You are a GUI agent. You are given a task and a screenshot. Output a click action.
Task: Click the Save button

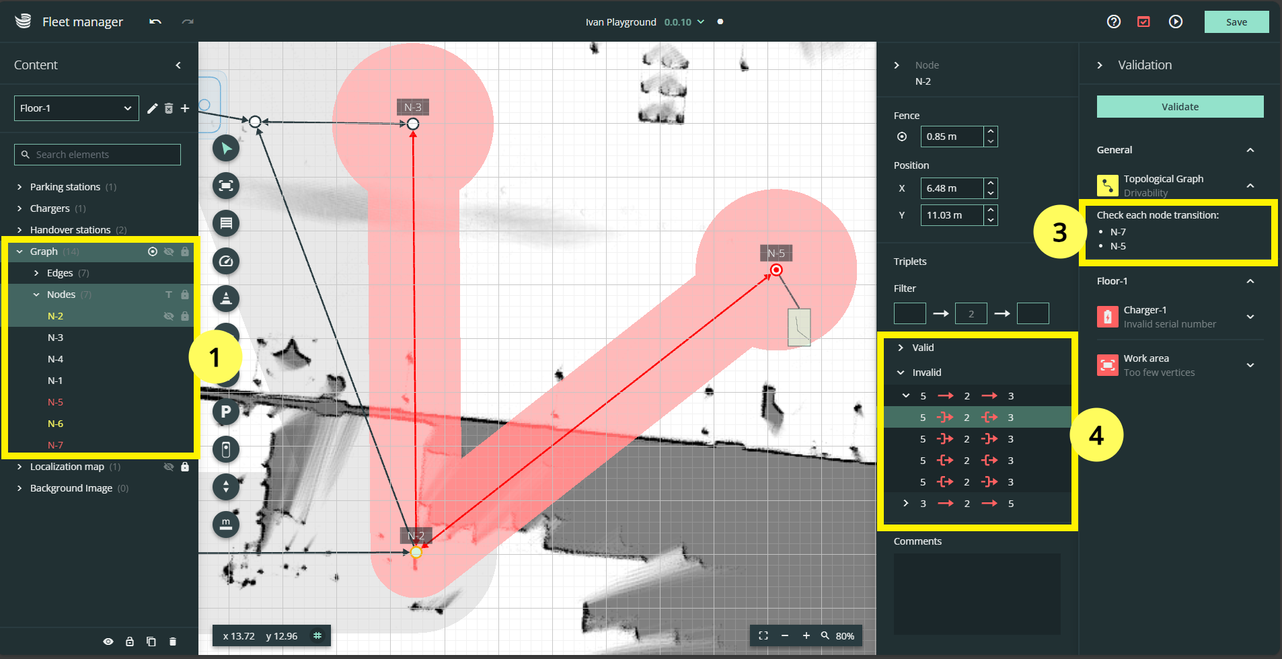pyautogui.click(x=1236, y=22)
